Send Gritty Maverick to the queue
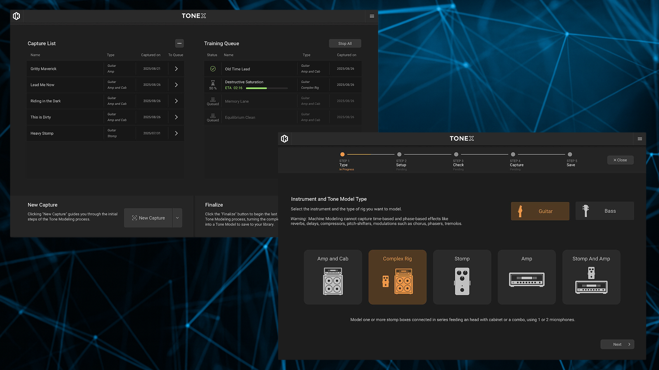The image size is (659, 370). pyautogui.click(x=176, y=69)
